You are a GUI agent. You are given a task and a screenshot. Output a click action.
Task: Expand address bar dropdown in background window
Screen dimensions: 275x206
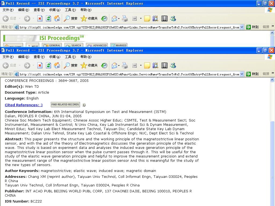pyautogui.click(x=242, y=27)
